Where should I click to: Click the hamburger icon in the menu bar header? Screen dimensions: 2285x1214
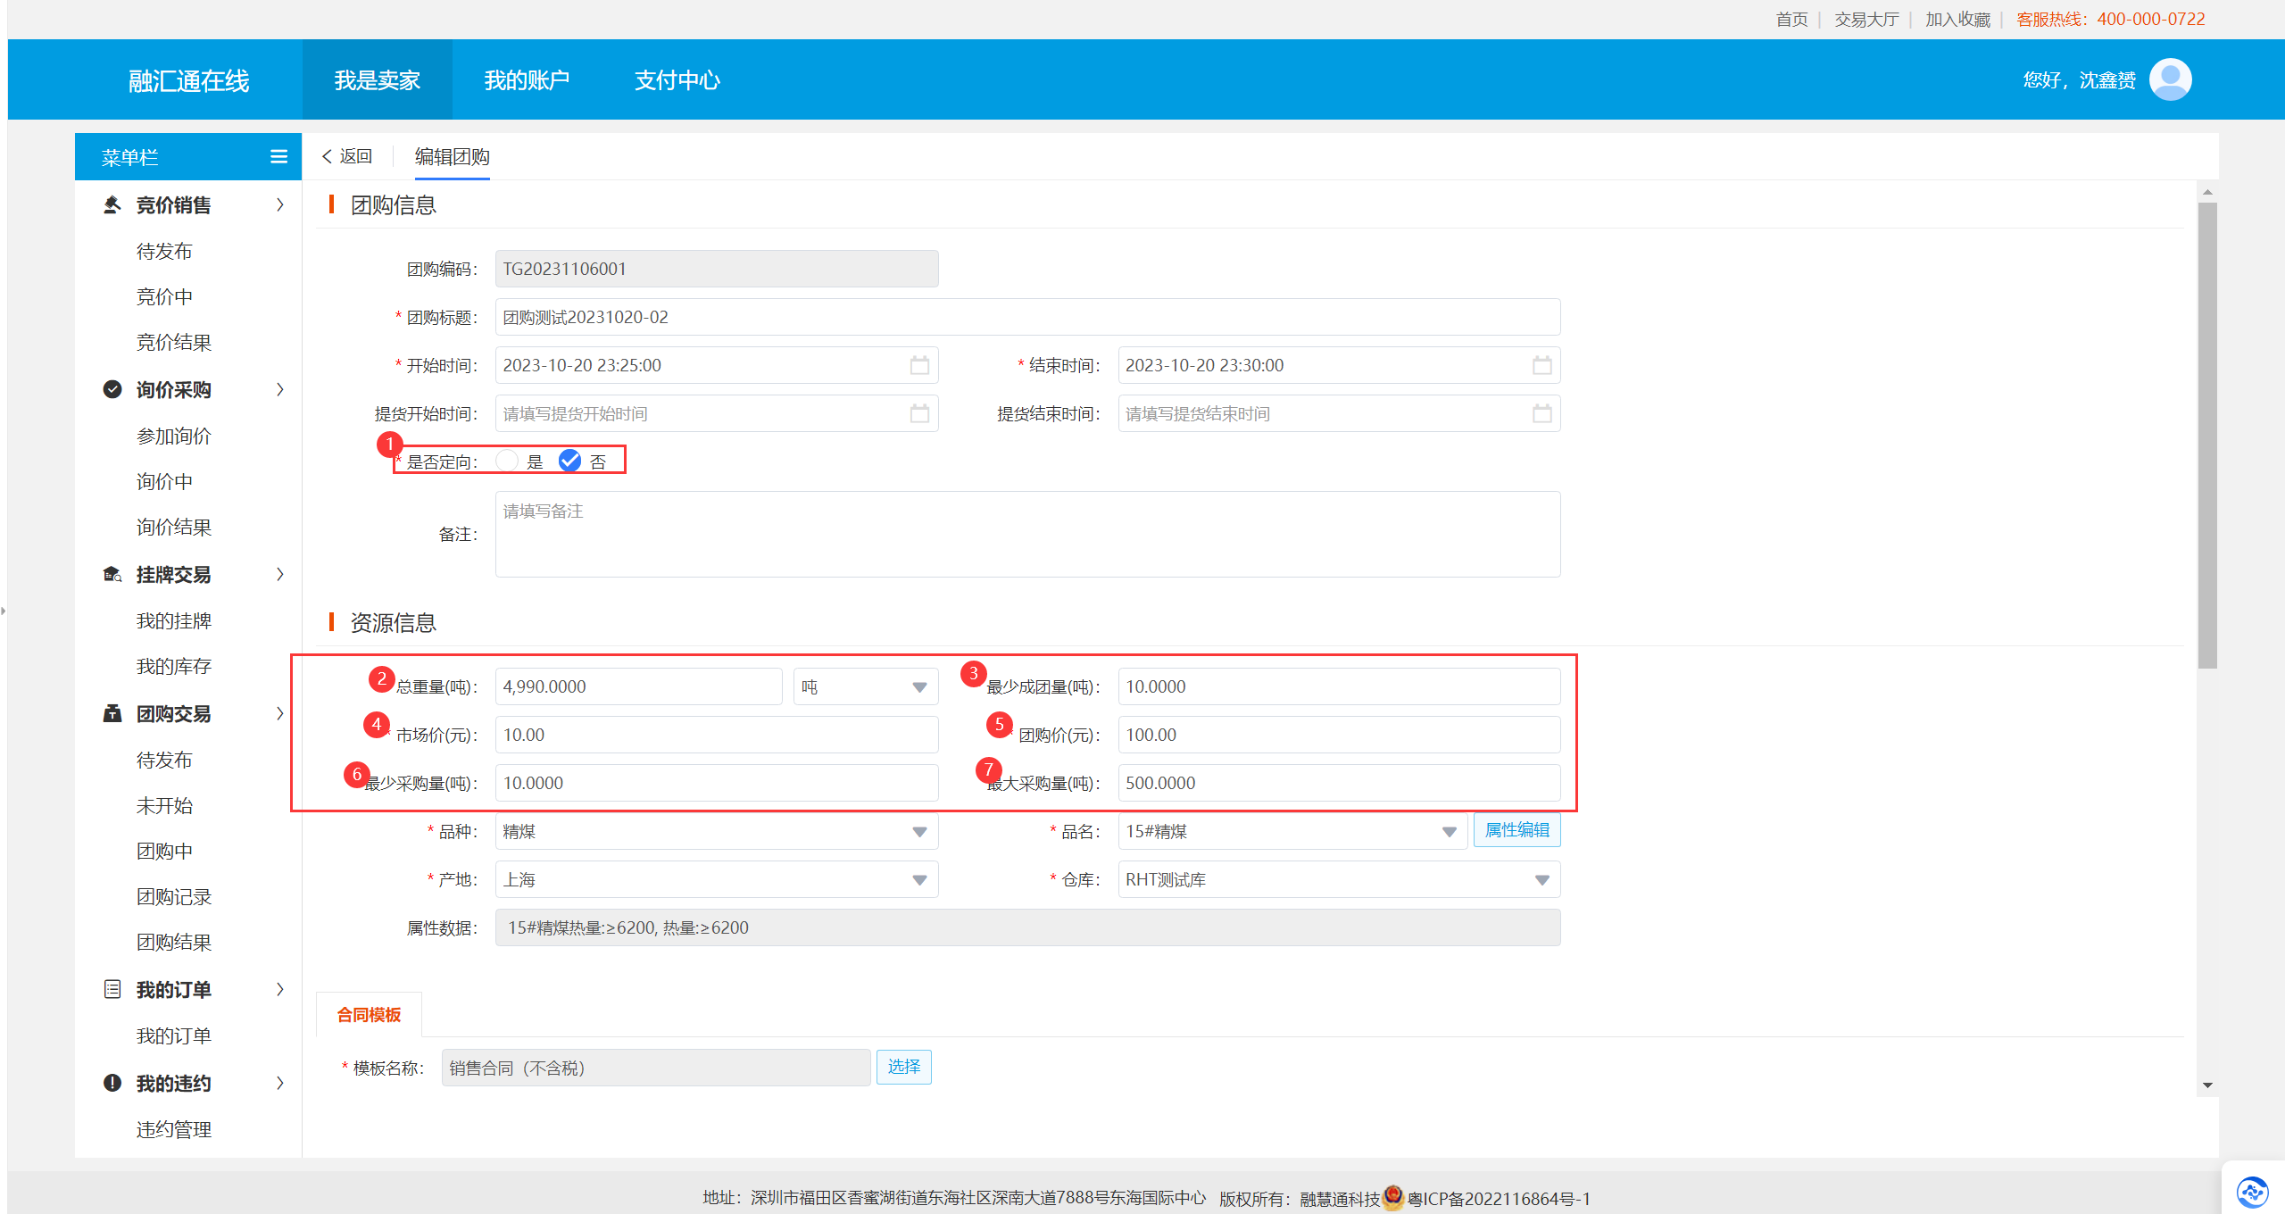(278, 157)
